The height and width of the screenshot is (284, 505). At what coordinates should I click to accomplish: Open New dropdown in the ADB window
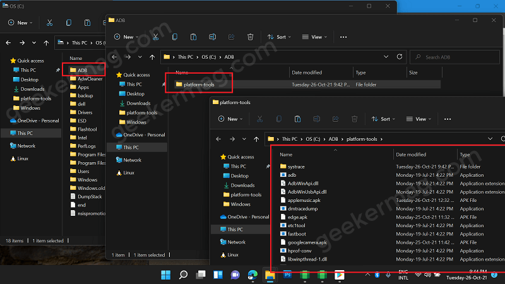point(126,37)
